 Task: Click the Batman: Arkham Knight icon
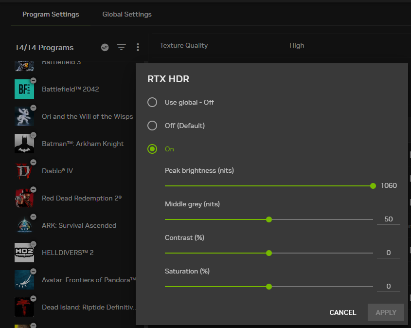24,144
